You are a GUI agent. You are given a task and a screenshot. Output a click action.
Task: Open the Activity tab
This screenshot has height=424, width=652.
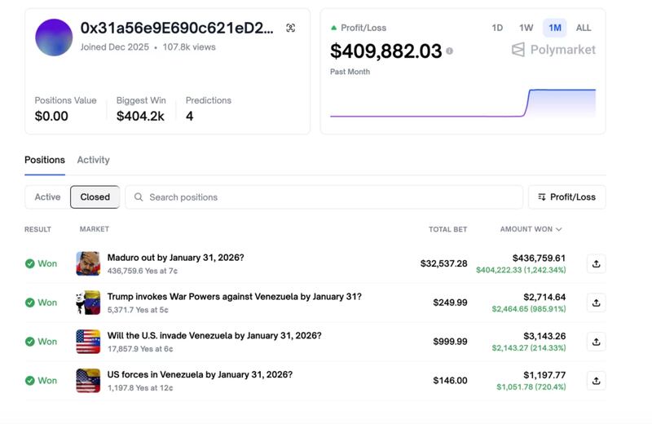pos(93,160)
